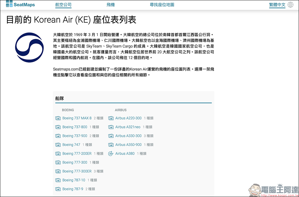Click the '1 種類' count beside Boeing 747
The width and height of the screenshot is (299, 197).
[x=87, y=145]
